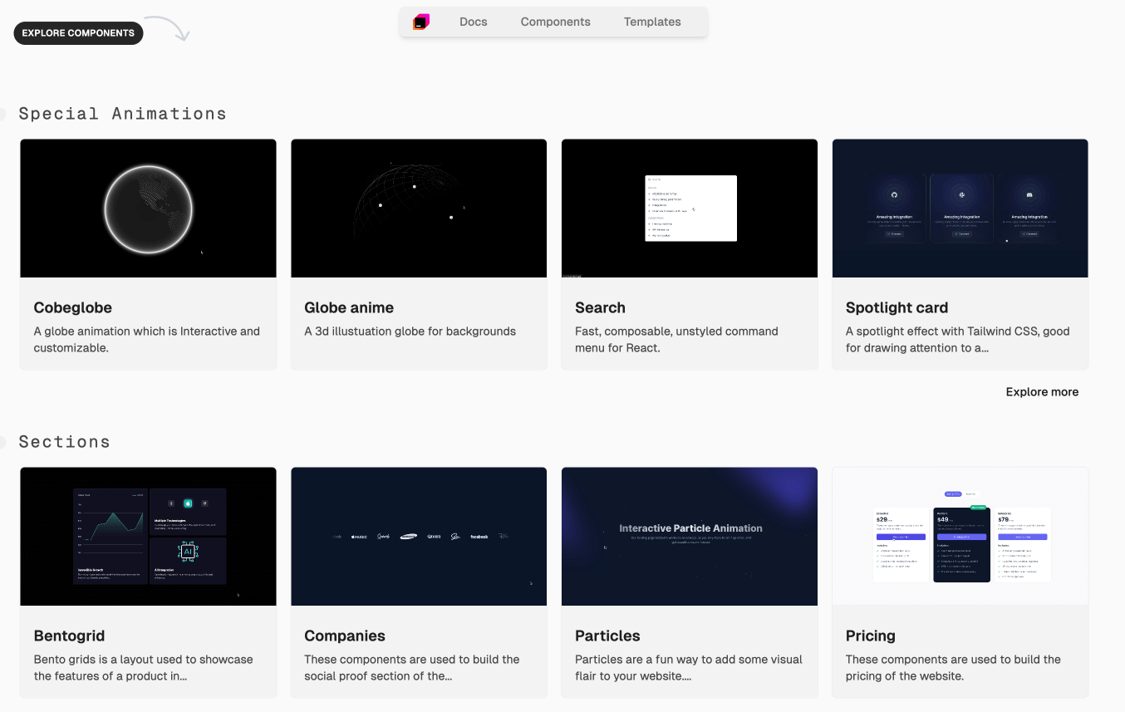Image resolution: width=1125 pixels, height=712 pixels.
Task: Click the Pricing card title
Action: (x=870, y=636)
